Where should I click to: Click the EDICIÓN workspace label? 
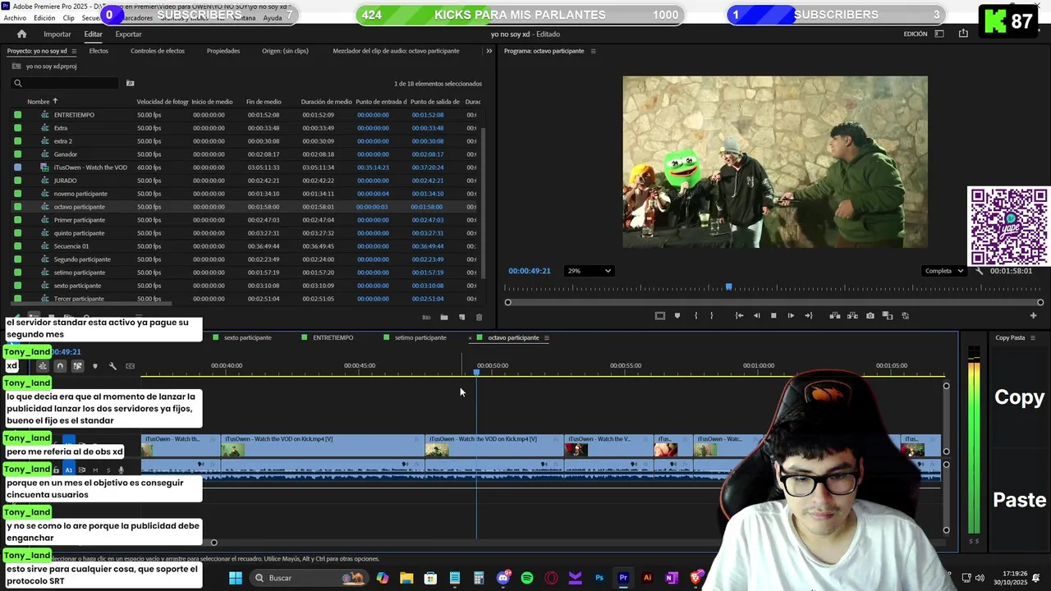point(916,34)
